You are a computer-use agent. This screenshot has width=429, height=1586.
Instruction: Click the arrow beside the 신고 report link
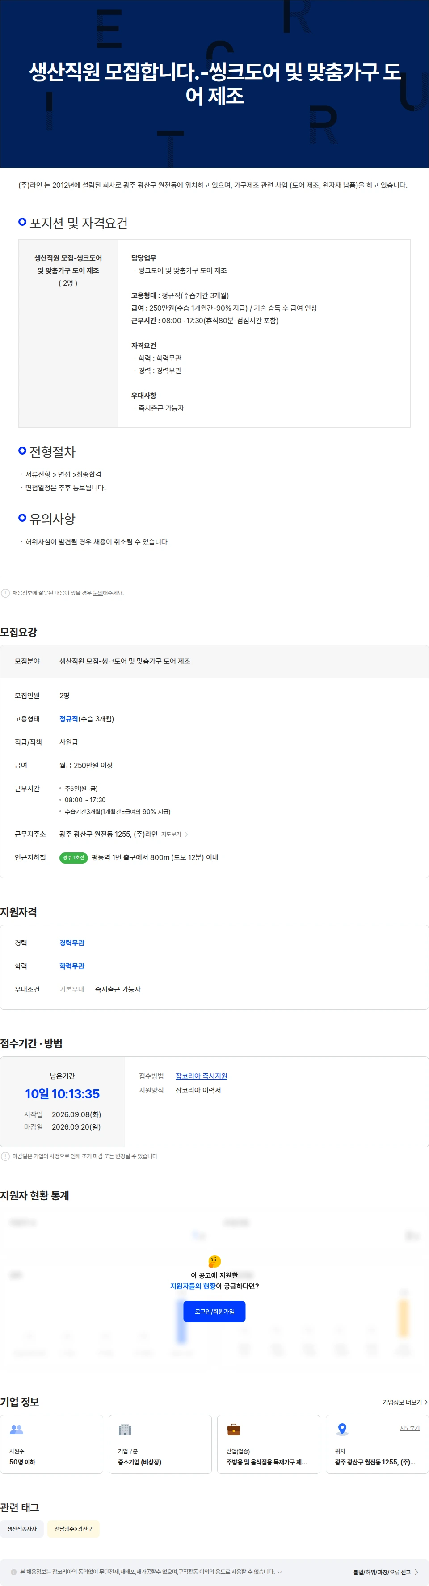(x=416, y=1572)
